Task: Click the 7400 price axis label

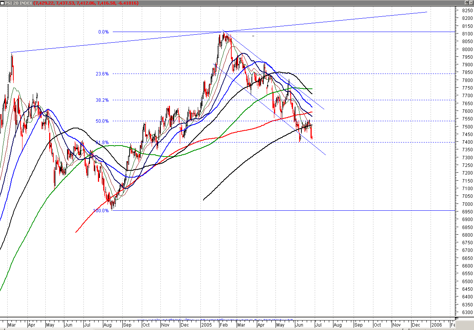Action: click(467, 142)
